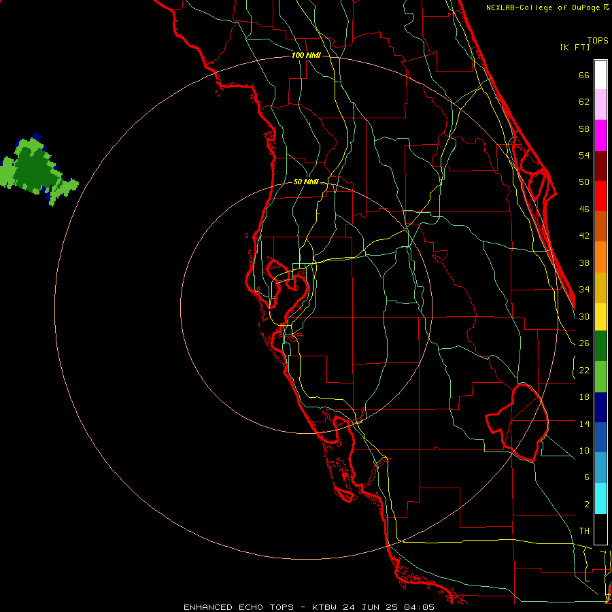Click the dark red 54 K FT legend swatch
Screen dimensions: 612x612
600,166
